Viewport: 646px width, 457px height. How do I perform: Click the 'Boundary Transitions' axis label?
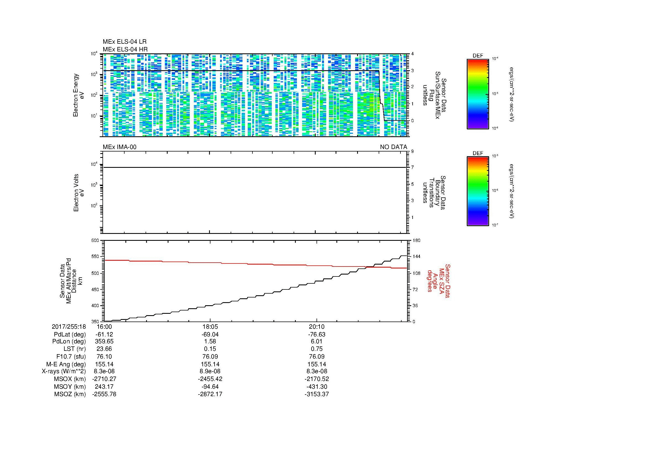[434, 193]
